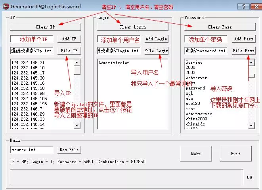
Task: Click the Add Login button
Action: (157, 39)
